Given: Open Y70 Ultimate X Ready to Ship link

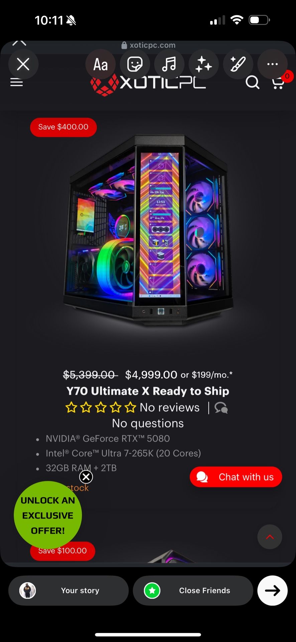Looking at the screenshot, I should (x=148, y=391).
